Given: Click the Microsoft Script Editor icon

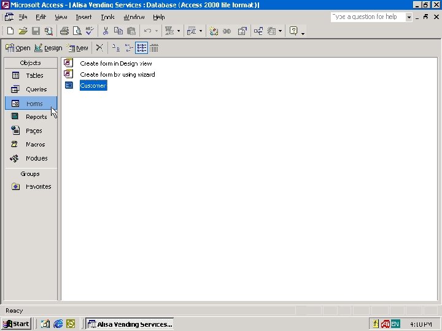Looking at the screenshot, I should [227, 31].
